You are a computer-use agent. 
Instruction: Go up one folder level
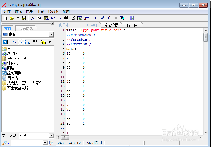[5, 42]
